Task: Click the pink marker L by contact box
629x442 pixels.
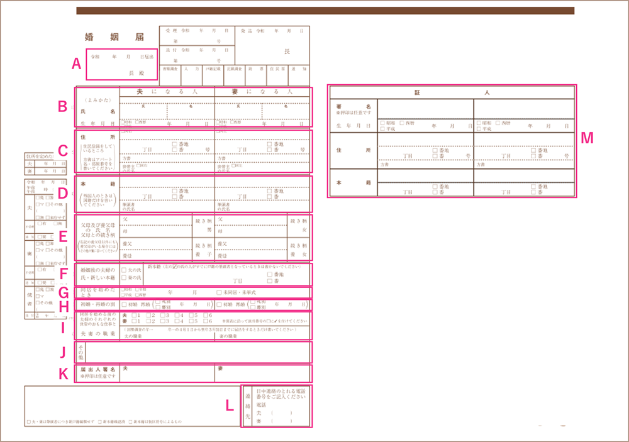Action: 230,406
